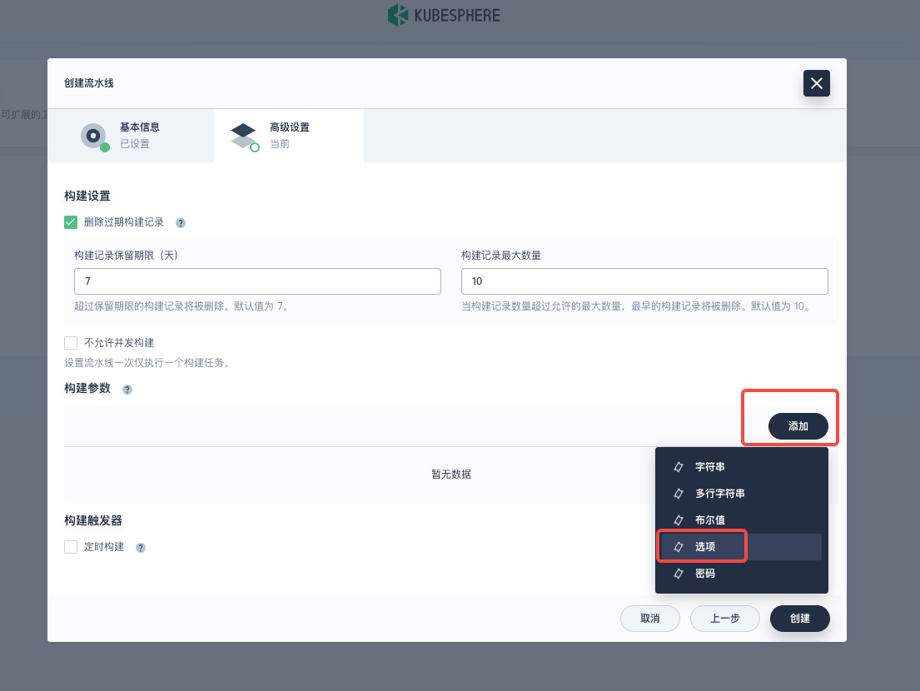Click the tag icon beside 字符串
The height and width of the screenshot is (691, 920).
pos(679,467)
